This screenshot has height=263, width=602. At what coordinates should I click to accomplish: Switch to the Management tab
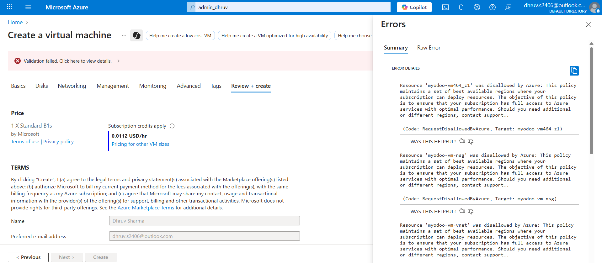[113, 86]
